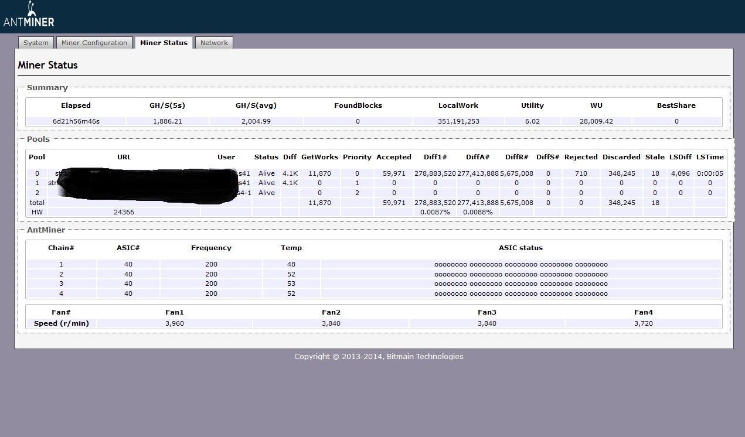Select the Miner Status tab
The width and height of the screenshot is (745, 437).
[x=164, y=43]
